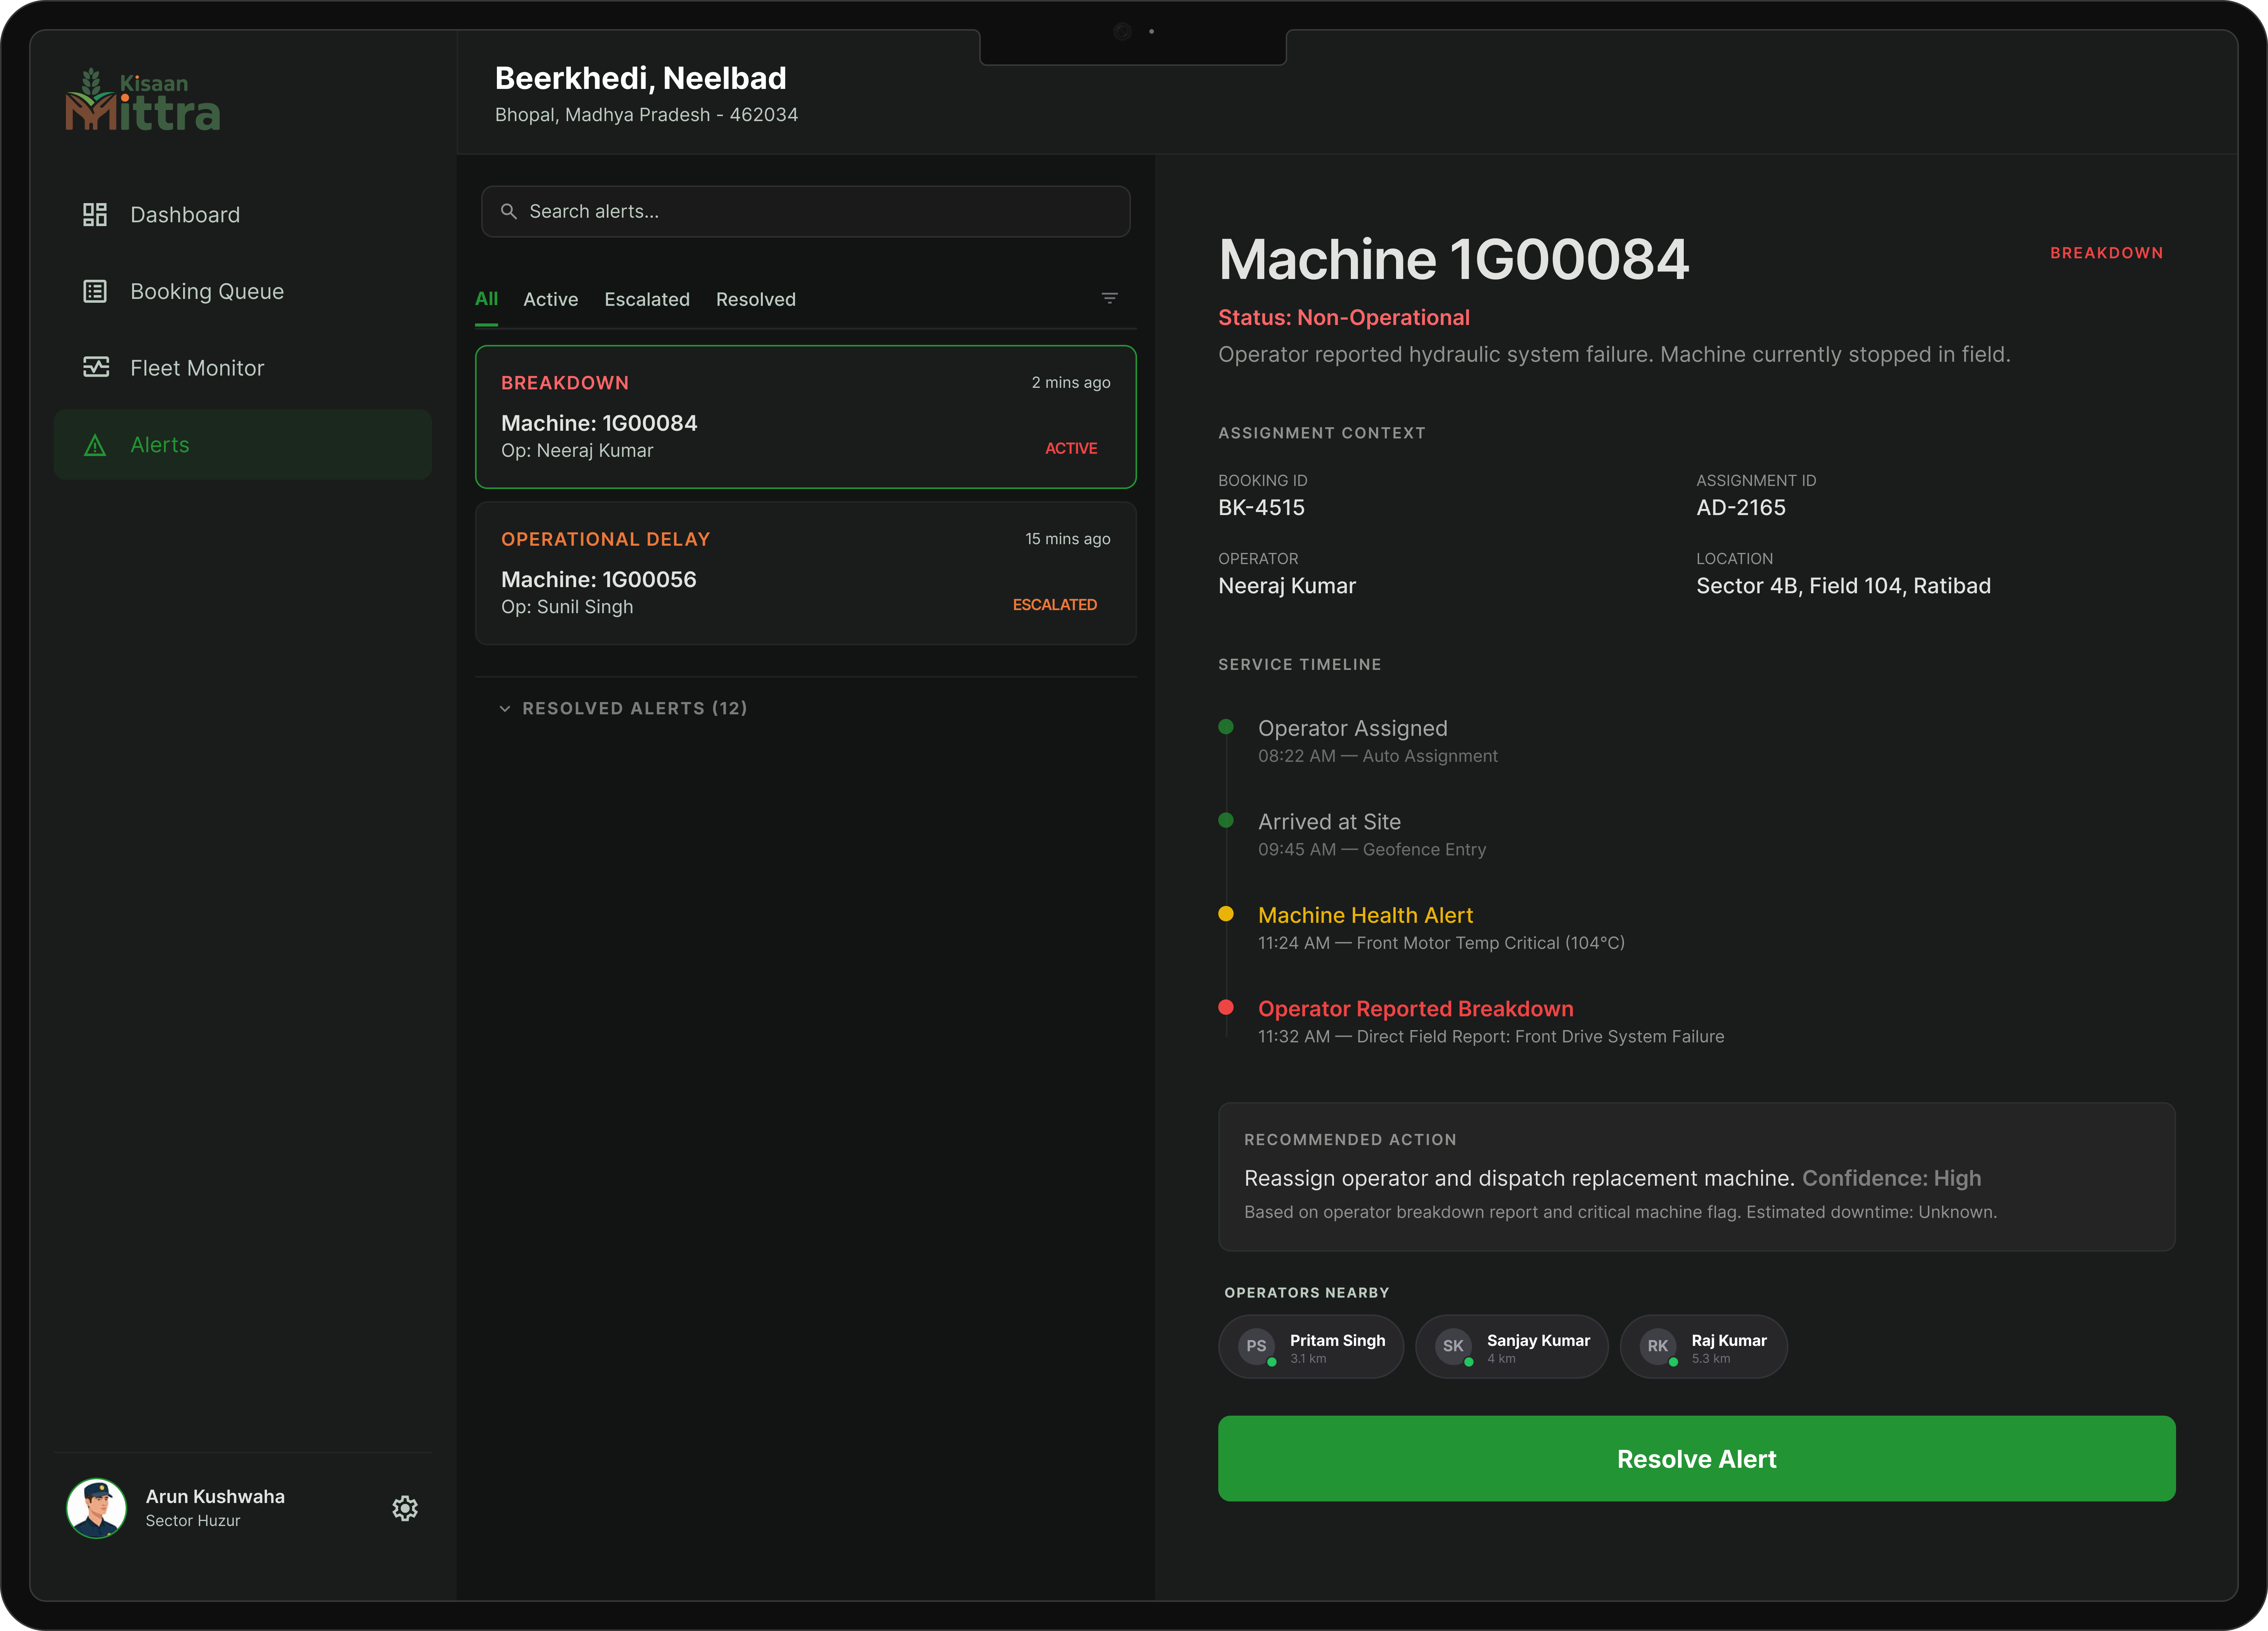The image size is (2268, 1631).
Task: Click Arun Kushwaha's profile avatar
Action: pyautogui.click(x=96, y=1508)
